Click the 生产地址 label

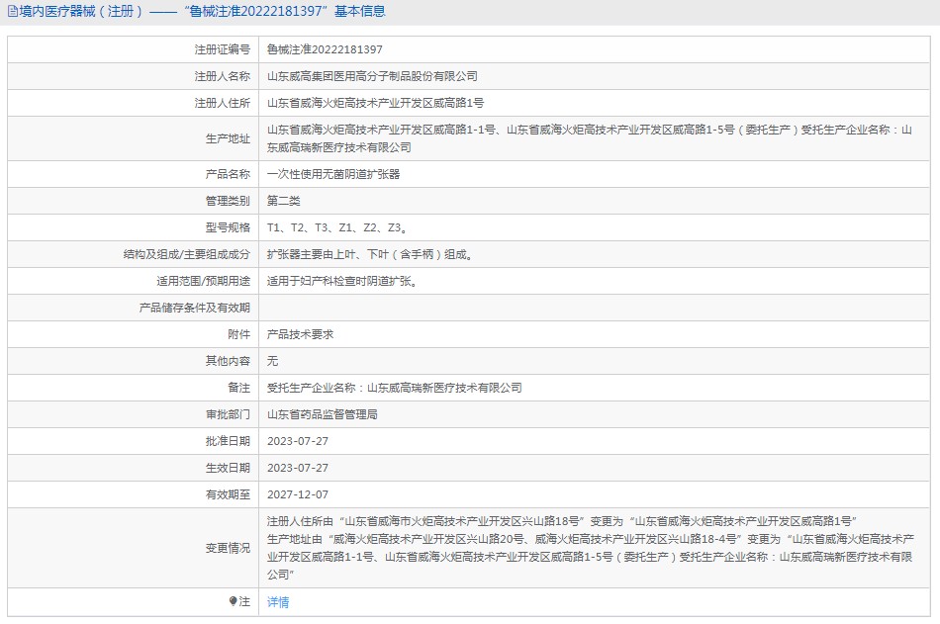pyautogui.click(x=228, y=138)
